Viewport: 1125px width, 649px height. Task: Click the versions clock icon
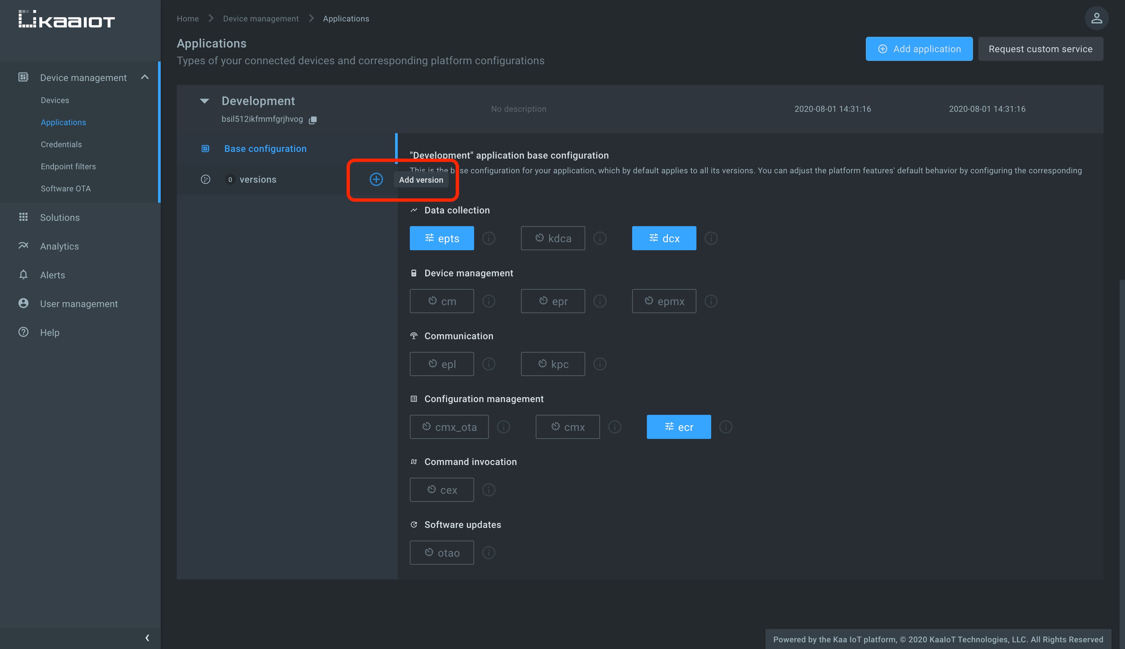pos(205,179)
